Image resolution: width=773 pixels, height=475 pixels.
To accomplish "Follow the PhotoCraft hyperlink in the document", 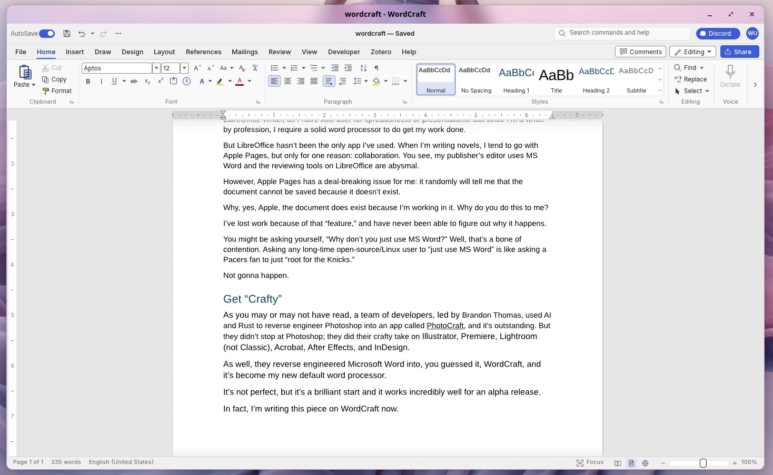I will click(445, 326).
